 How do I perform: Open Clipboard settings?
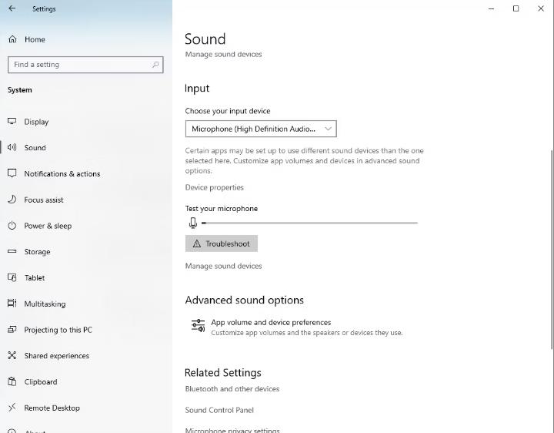point(40,381)
